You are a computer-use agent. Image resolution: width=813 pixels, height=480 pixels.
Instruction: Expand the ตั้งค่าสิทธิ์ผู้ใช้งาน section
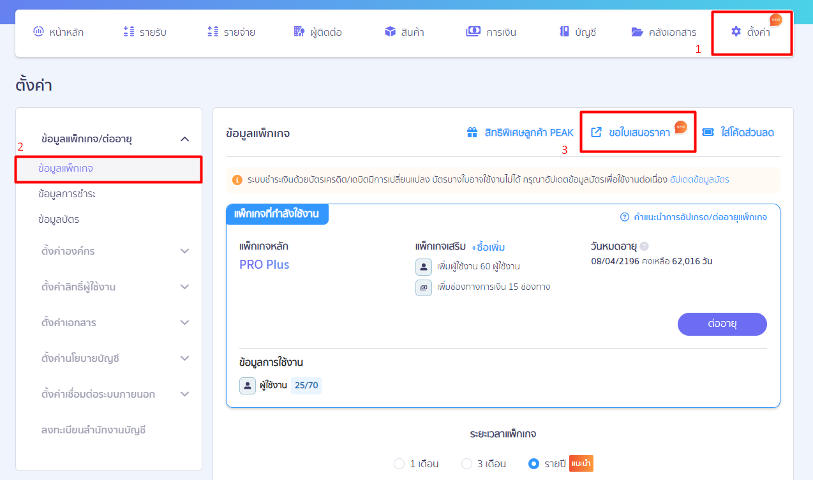pyautogui.click(x=184, y=287)
